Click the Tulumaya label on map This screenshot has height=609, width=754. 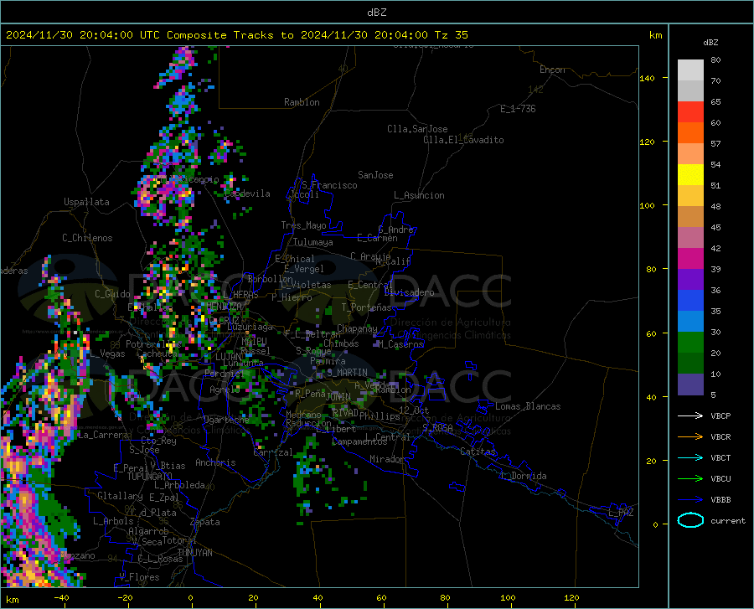click(313, 242)
